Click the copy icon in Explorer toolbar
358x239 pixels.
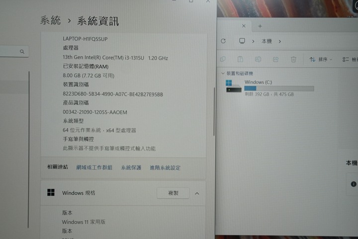pos(223,59)
